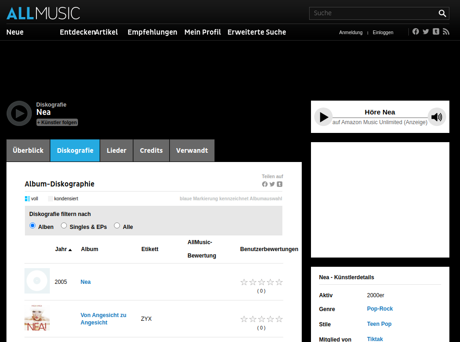Screen dimensions: 460x342
Task: Go to Mein Profil
Action: click(203, 32)
